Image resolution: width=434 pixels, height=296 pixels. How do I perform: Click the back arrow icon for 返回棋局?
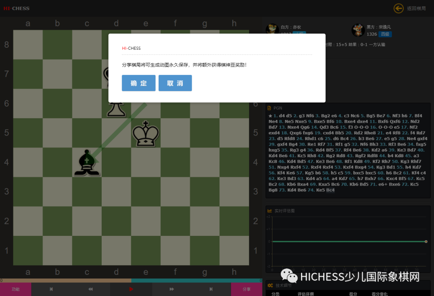coord(398,8)
